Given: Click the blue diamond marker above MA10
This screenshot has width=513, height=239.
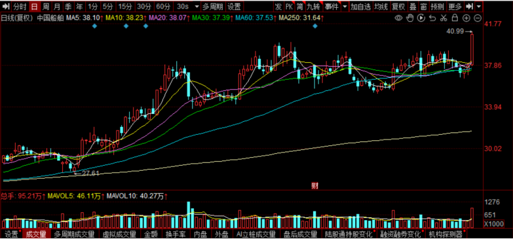Looking at the screenshot, I should pyautogui.click(x=126, y=26).
